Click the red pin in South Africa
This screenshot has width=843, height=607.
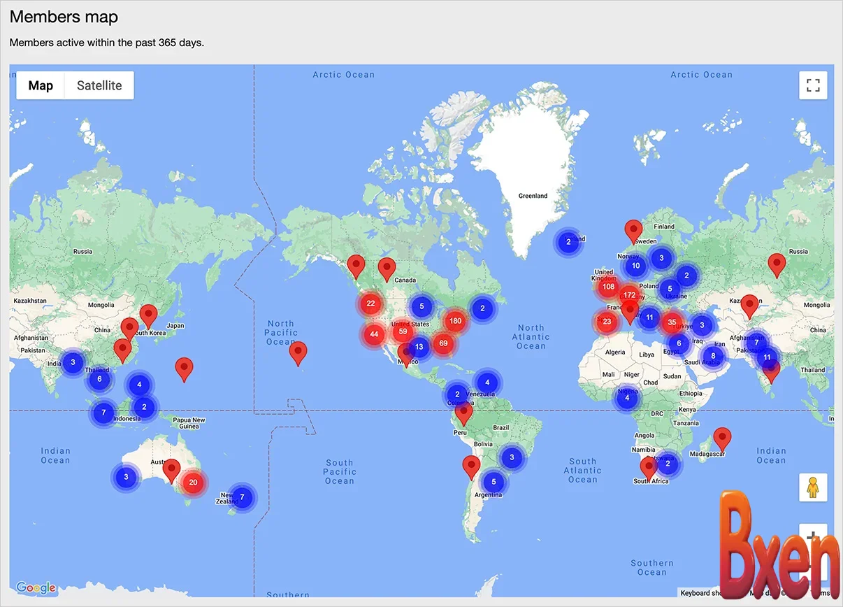tap(649, 465)
